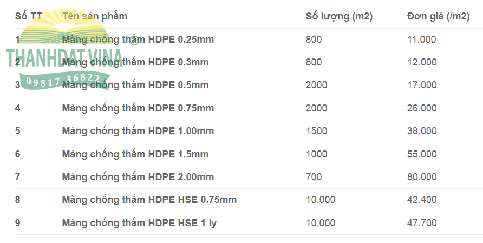The height and width of the screenshot is (243, 483).
Task: Click the 47.700 unit price cell
Action: pos(422,222)
